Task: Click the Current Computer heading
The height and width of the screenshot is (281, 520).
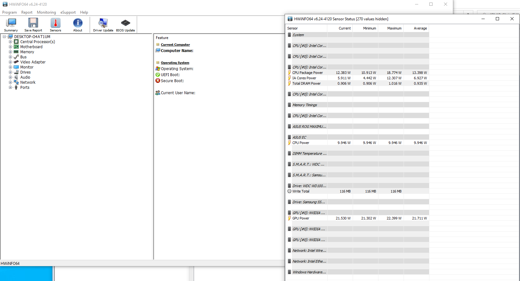Action: [x=175, y=45]
